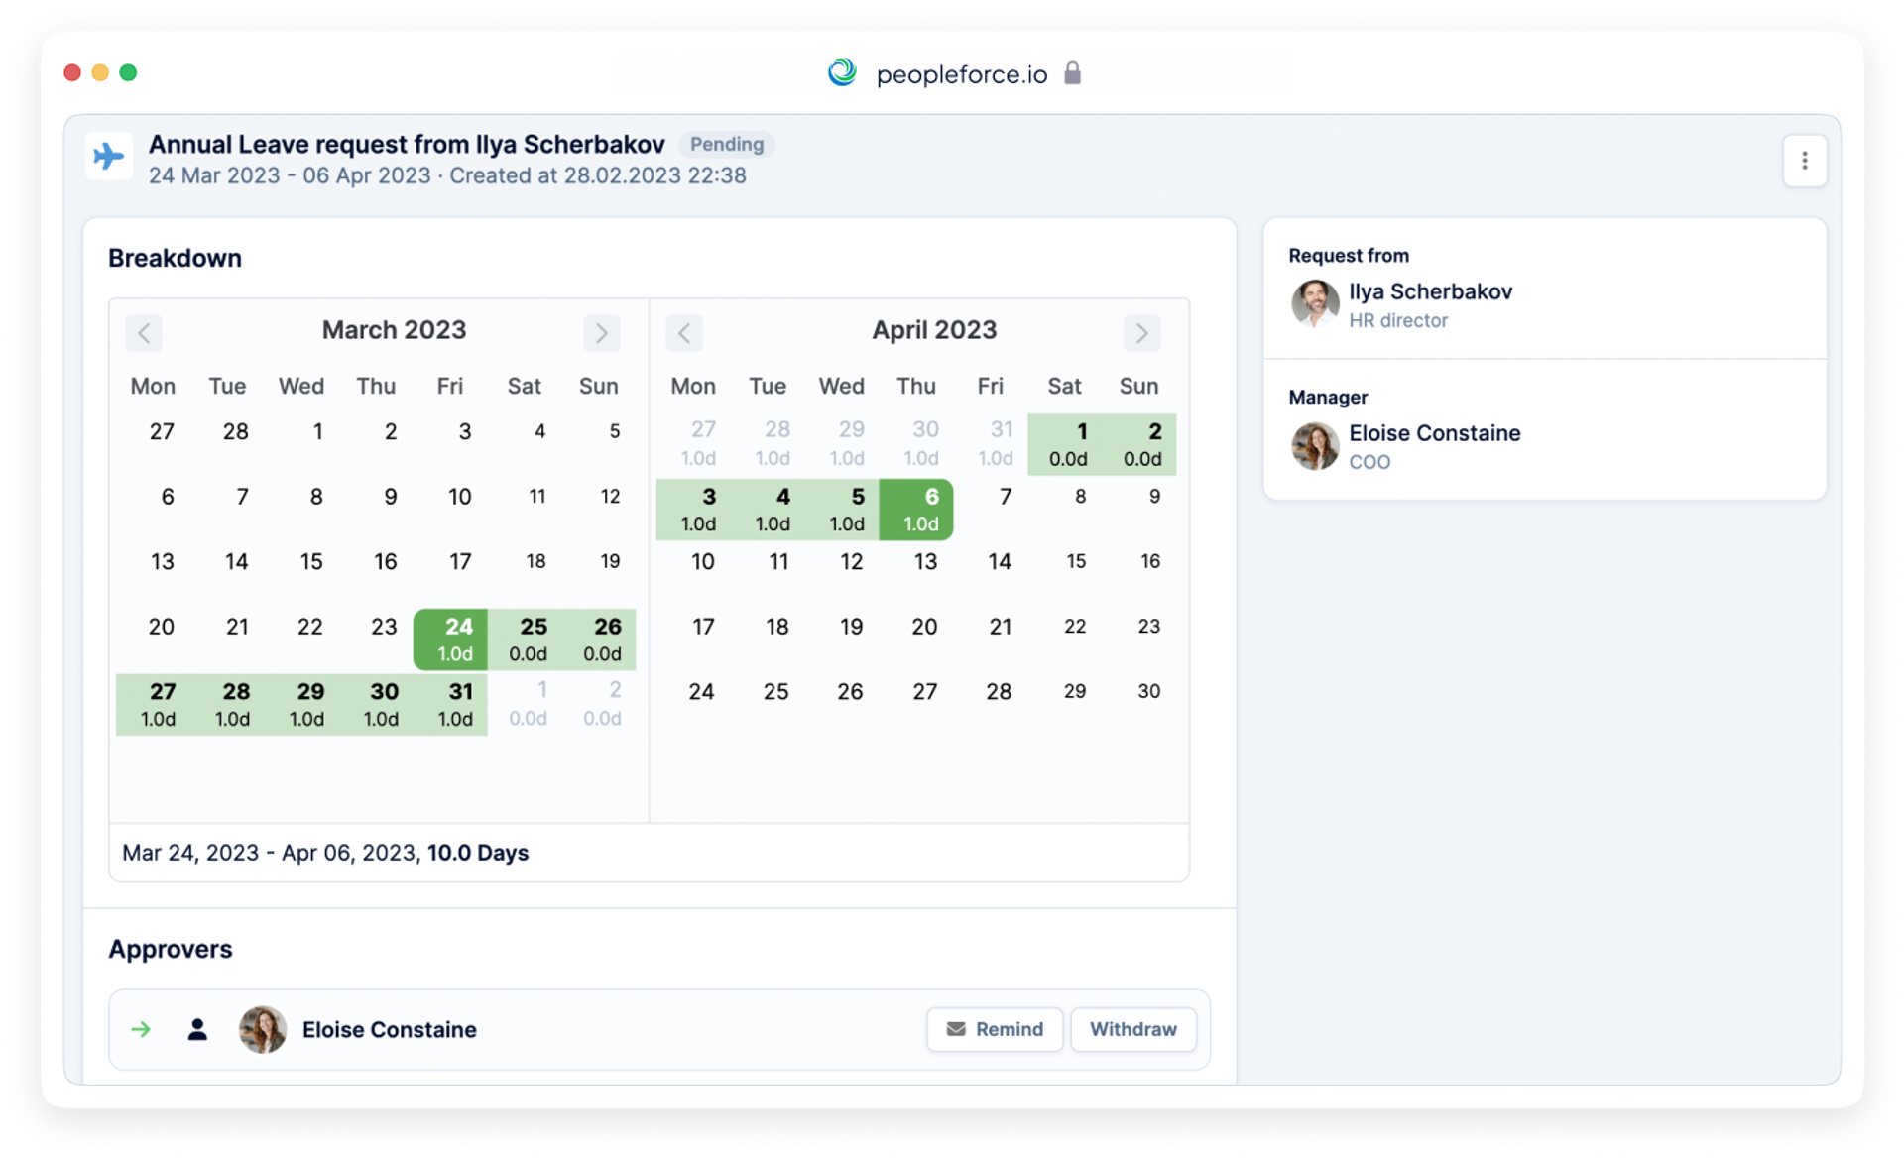Click April 20 in the calendar
Screen dimensions: 1904x1160
pos(924,627)
